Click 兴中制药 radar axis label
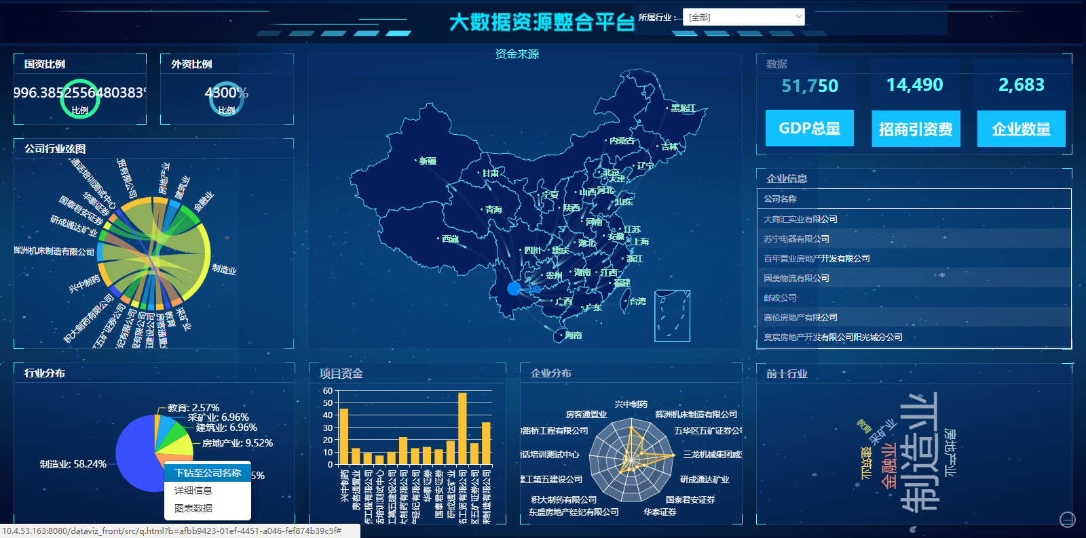Image resolution: width=1086 pixels, height=538 pixels. 631,404
